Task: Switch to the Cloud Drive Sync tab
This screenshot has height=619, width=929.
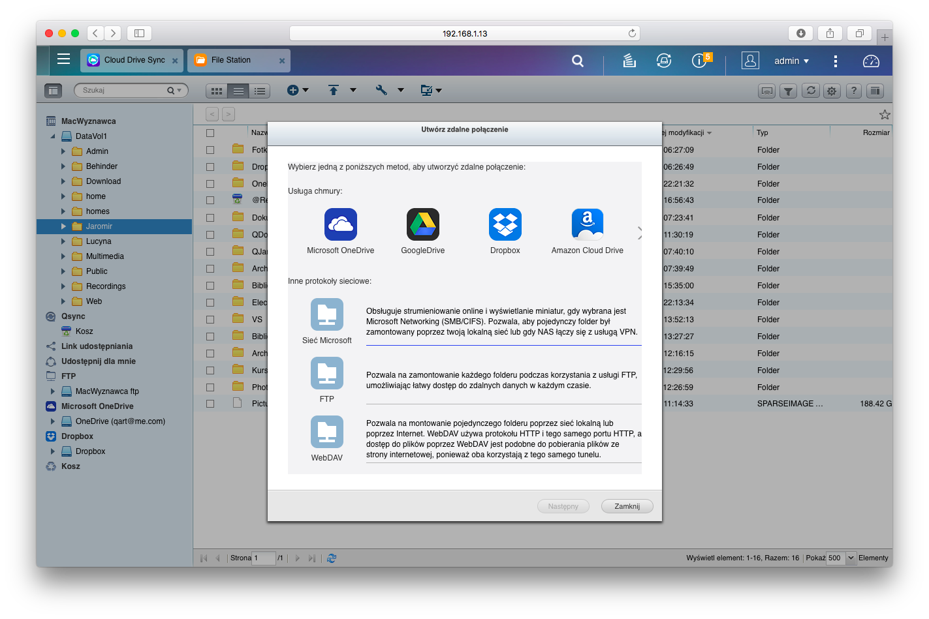Action: [x=133, y=60]
